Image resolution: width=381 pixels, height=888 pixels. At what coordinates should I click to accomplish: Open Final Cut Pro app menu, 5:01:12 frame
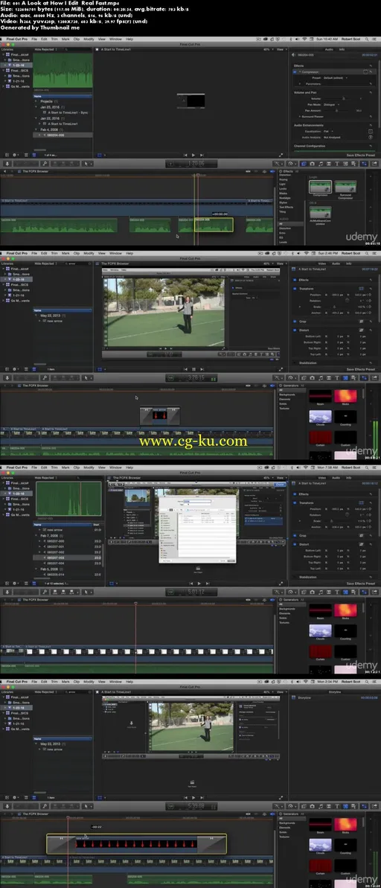click(x=16, y=467)
